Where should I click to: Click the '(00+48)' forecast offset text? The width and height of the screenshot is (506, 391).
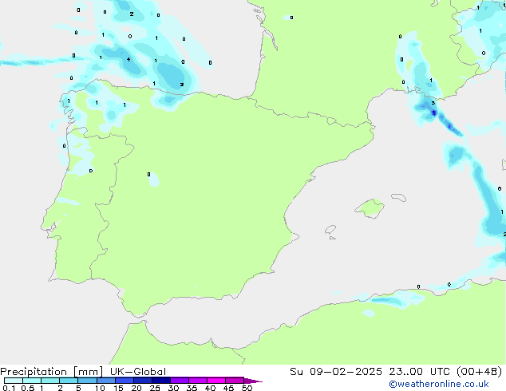480,372
